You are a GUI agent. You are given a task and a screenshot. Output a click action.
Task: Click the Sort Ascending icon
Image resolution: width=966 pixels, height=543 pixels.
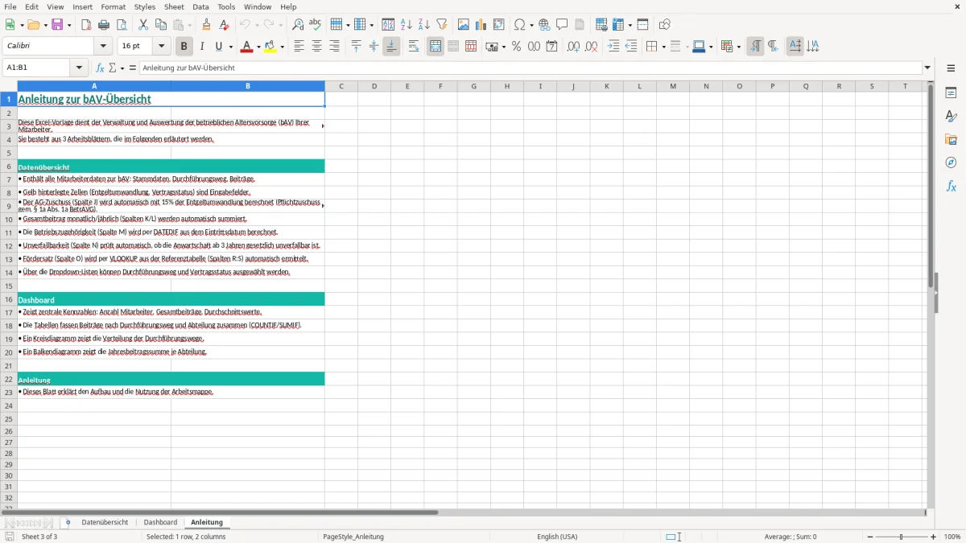coord(407,25)
